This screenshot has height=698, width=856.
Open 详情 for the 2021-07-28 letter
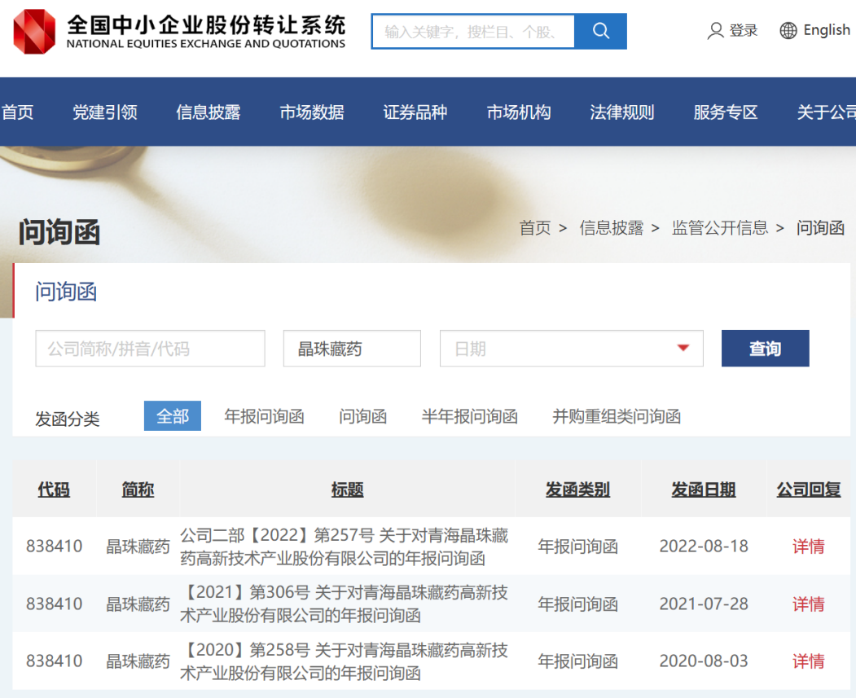click(809, 604)
